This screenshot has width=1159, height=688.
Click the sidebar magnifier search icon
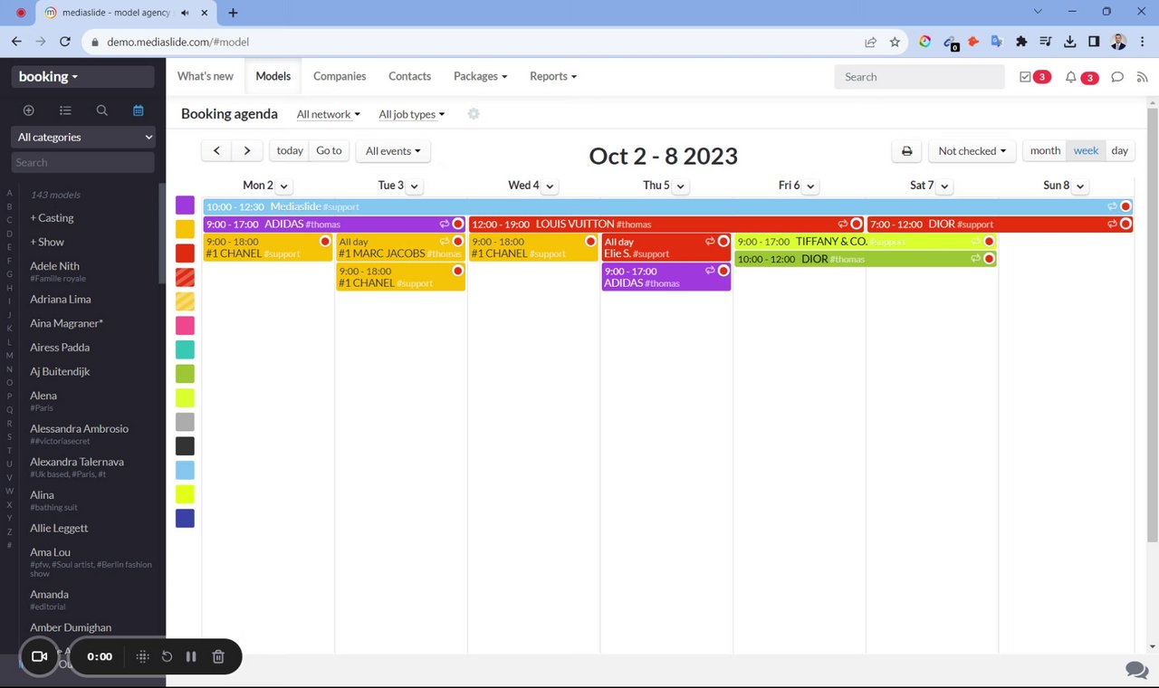pyautogui.click(x=101, y=110)
